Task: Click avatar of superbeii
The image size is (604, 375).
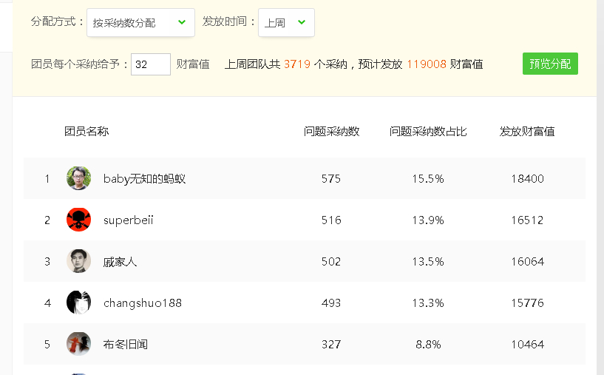Action: click(x=78, y=220)
